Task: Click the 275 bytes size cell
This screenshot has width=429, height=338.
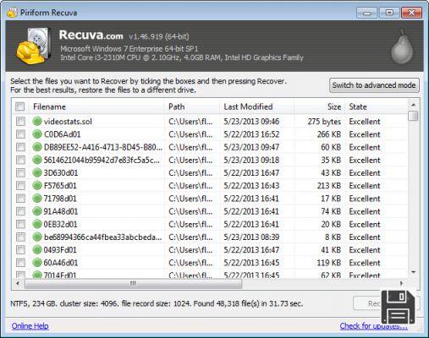Action: (x=324, y=122)
